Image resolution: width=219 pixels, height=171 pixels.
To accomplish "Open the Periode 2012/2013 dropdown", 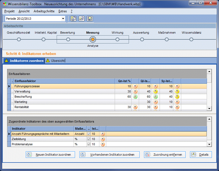I will click(63, 19).
